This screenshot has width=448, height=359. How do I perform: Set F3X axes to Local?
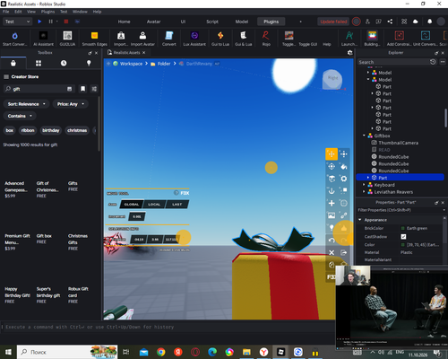(154, 205)
